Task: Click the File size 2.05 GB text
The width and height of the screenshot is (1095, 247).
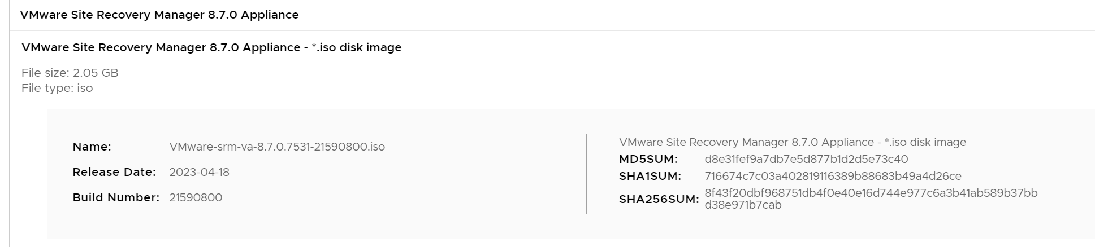Action: (70, 73)
